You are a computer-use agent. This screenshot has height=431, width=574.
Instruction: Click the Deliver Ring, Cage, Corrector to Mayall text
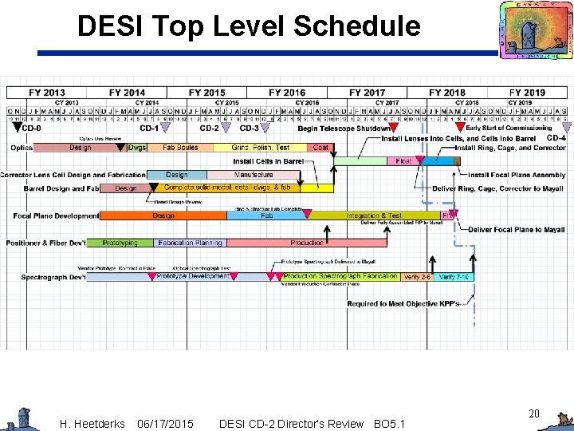497,188
